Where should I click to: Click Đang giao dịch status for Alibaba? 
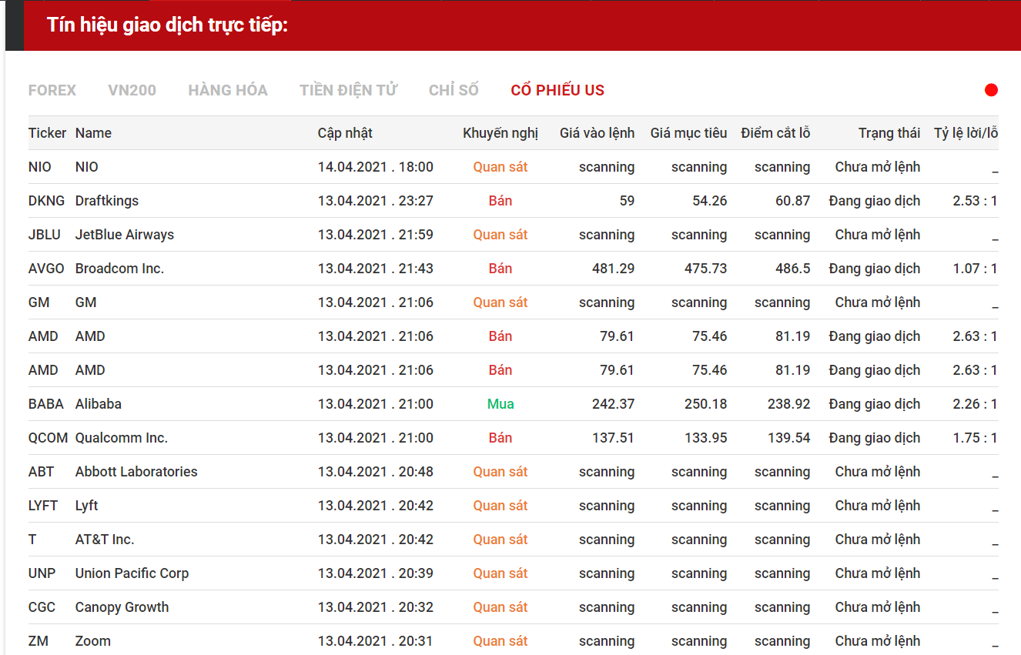pyautogui.click(x=875, y=404)
